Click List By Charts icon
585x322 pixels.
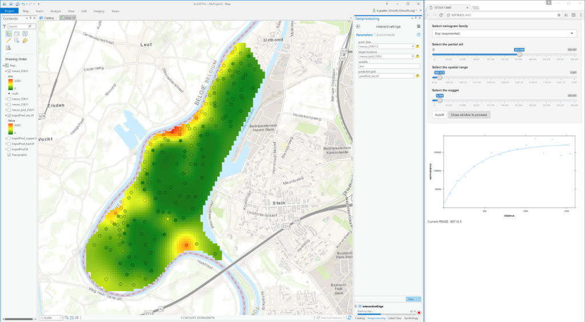click(8, 47)
